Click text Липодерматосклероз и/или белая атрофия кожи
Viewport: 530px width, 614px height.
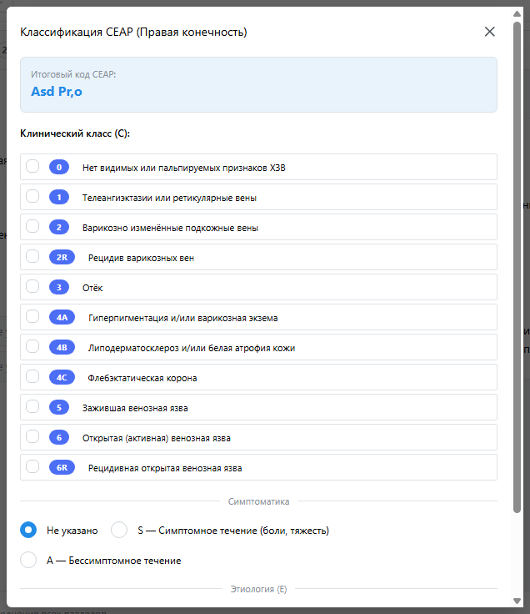(192, 348)
